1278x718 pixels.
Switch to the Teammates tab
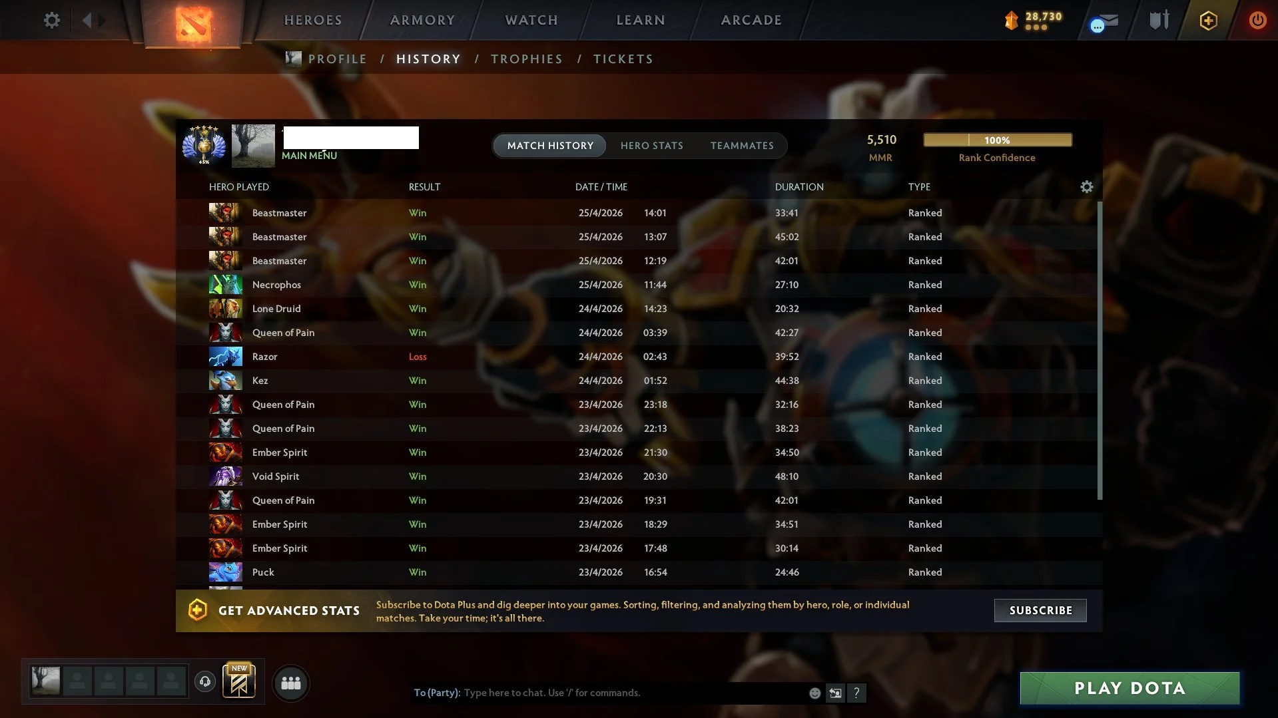coord(742,146)
